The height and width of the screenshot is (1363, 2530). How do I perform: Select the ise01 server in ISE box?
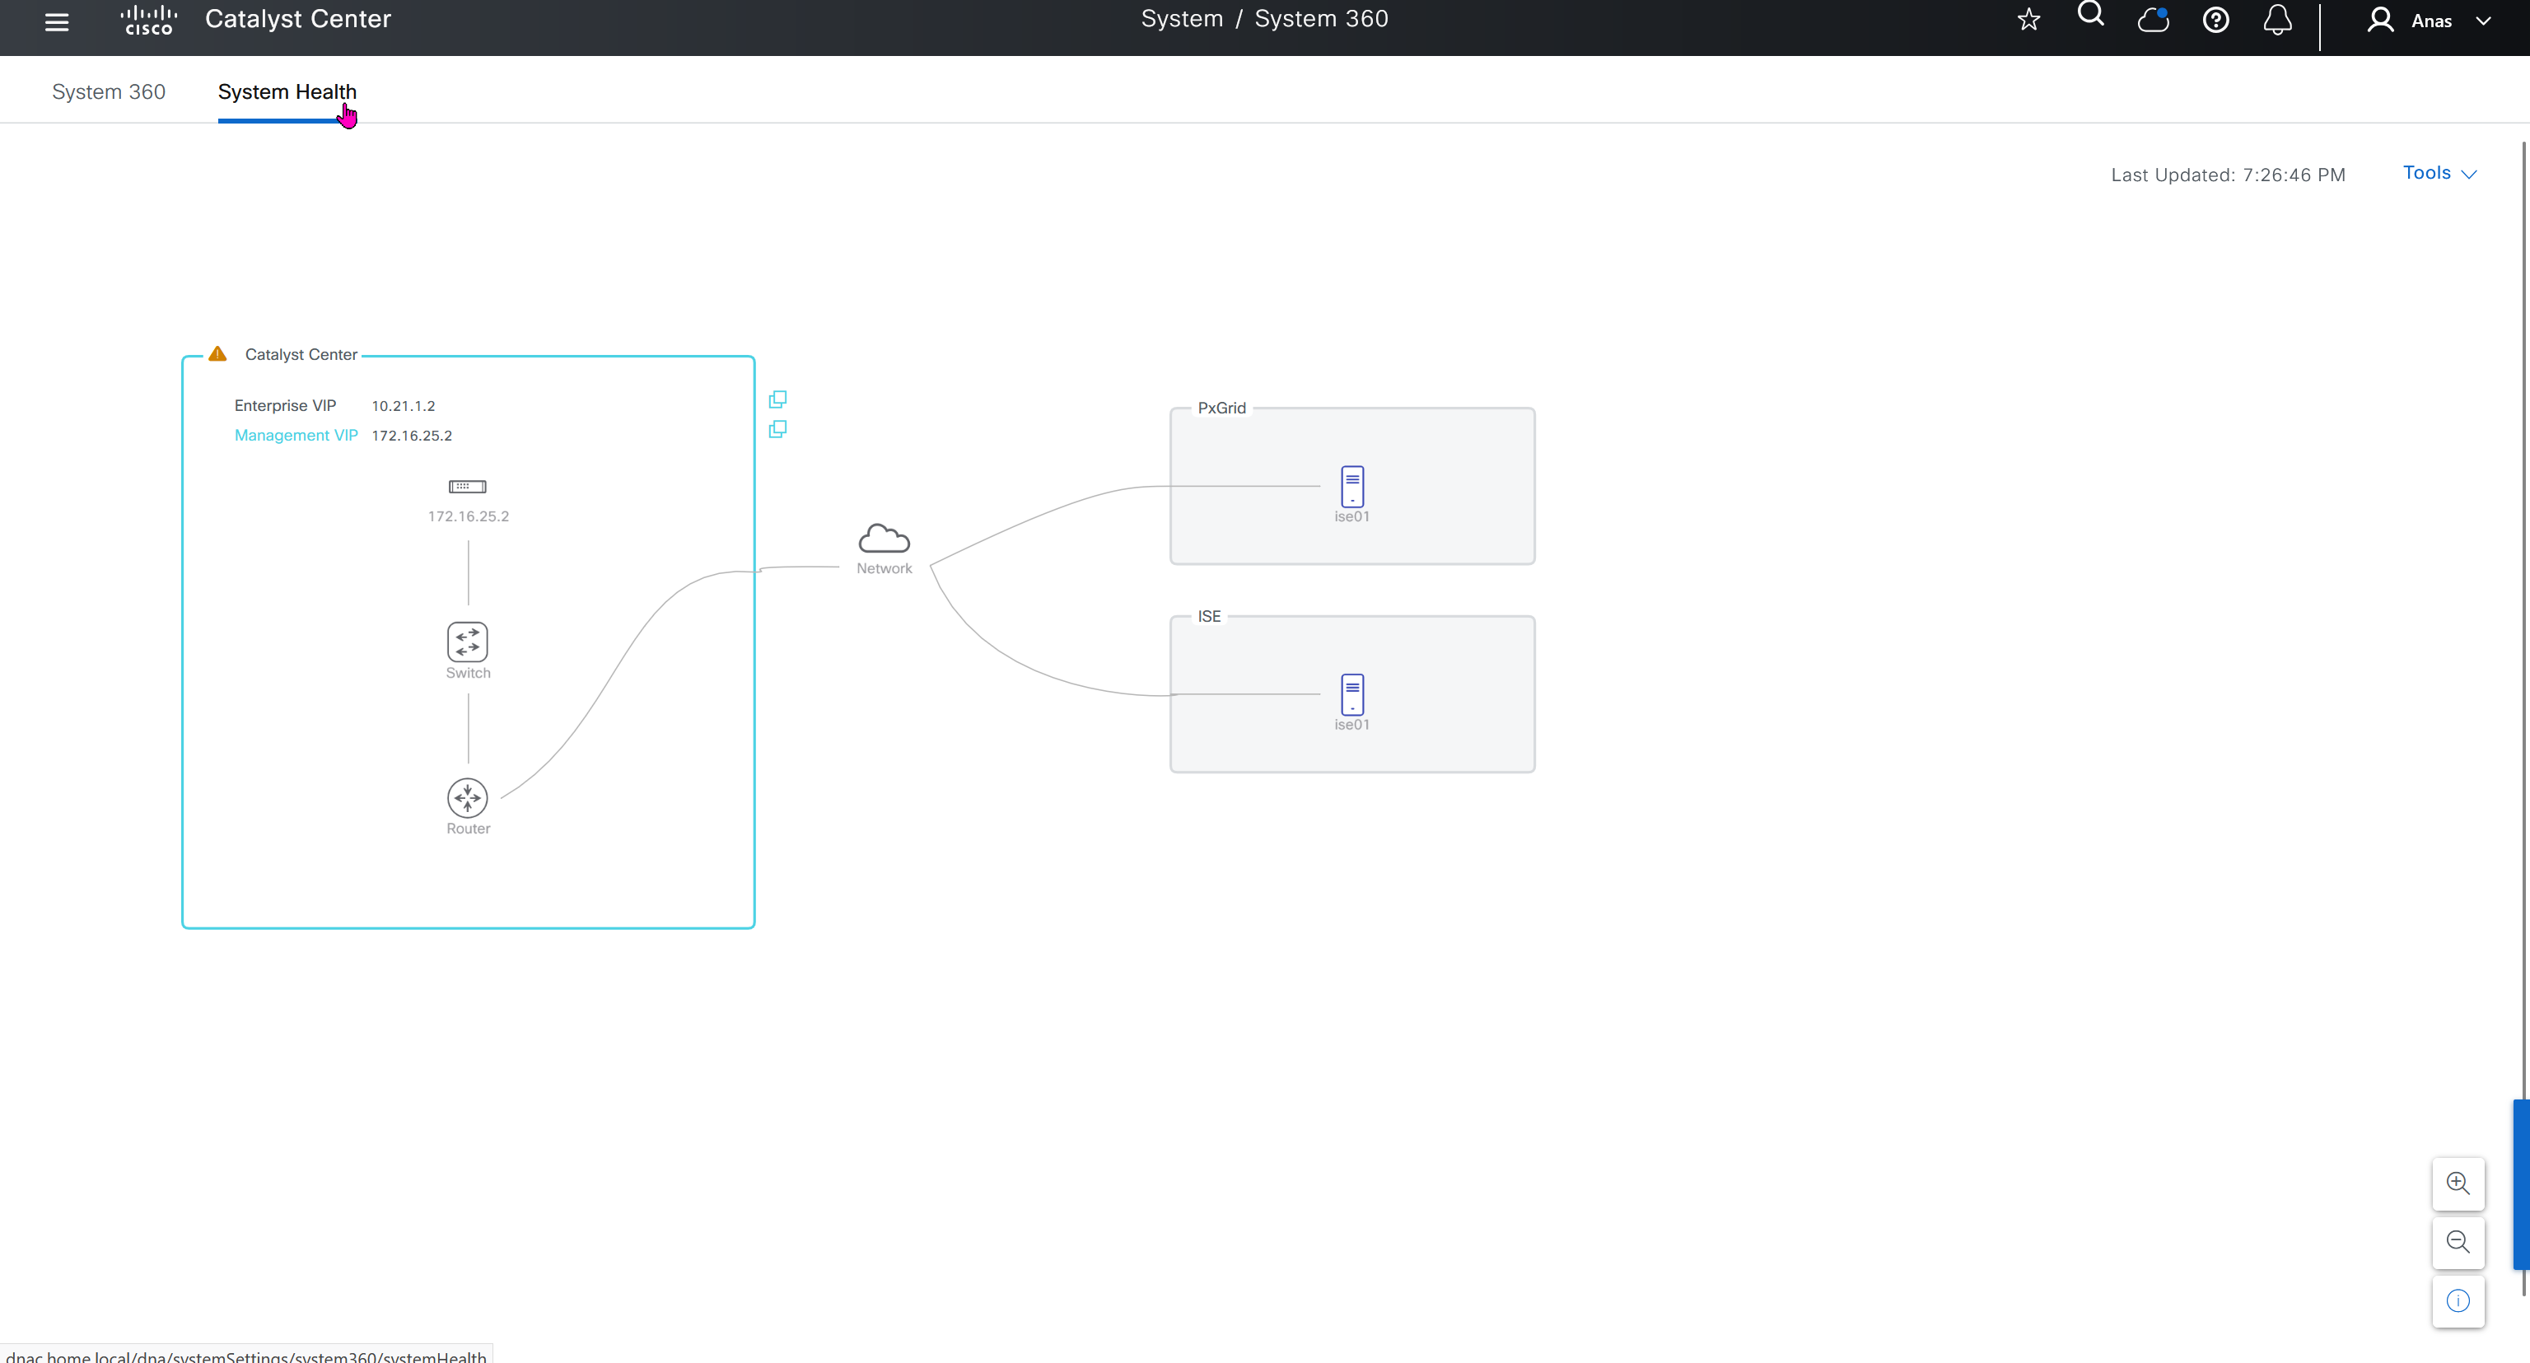(x=1351, y=694)
